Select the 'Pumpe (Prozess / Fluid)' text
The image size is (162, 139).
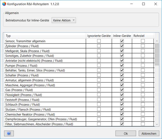tap(21, 66)
